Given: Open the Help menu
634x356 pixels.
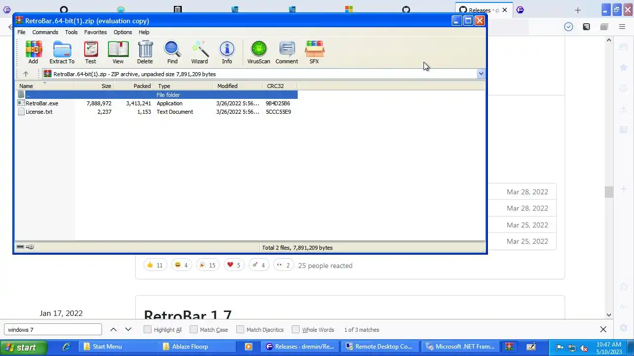Looking at the screenshot, I should tap(144, 32).
